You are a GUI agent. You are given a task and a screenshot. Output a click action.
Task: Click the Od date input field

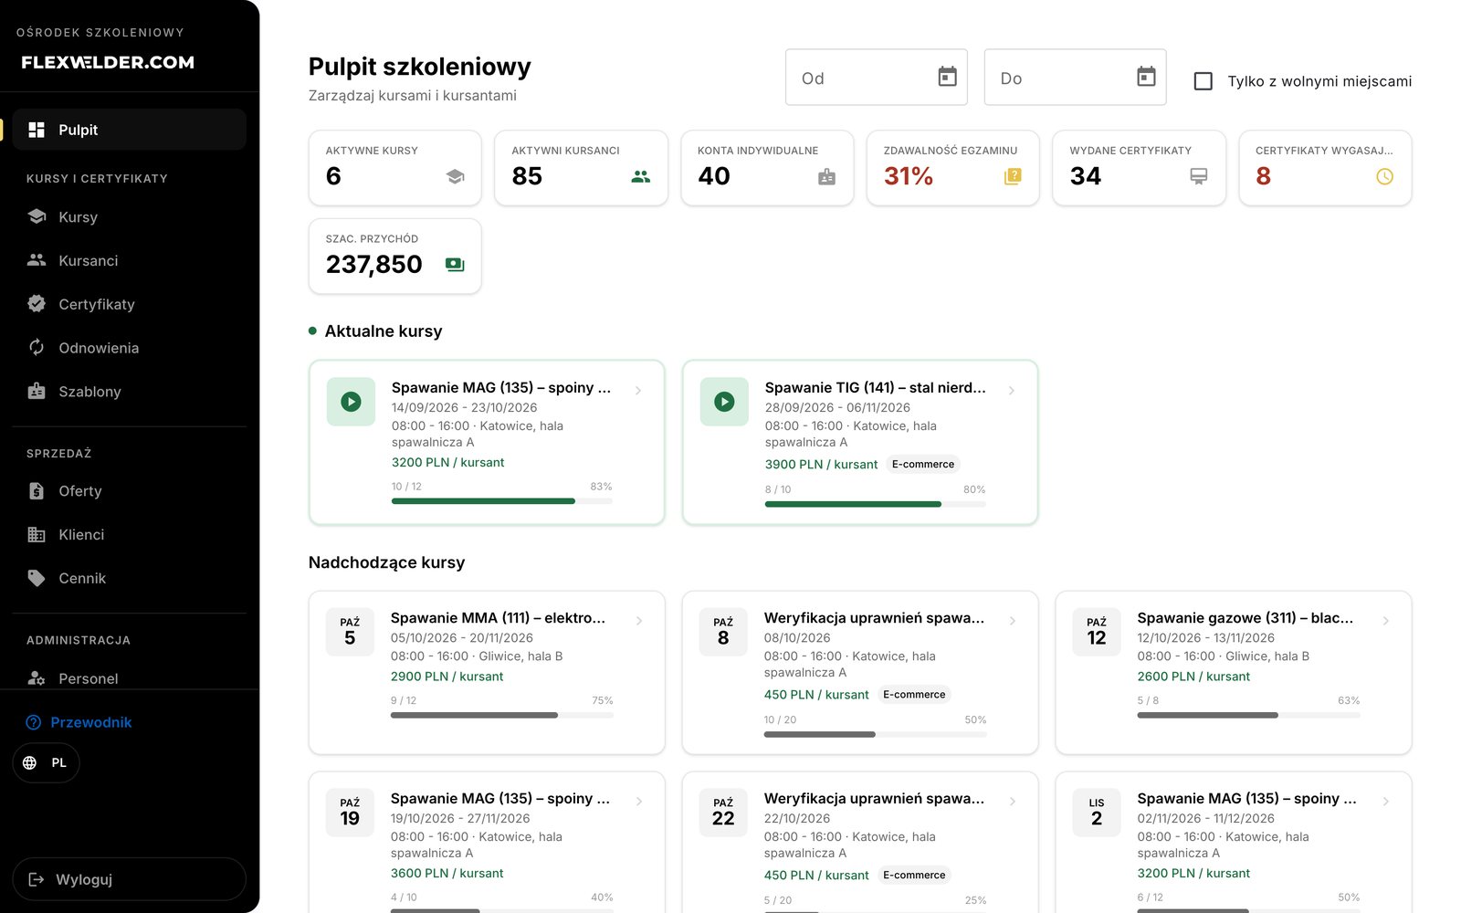(x=876, y=78)
